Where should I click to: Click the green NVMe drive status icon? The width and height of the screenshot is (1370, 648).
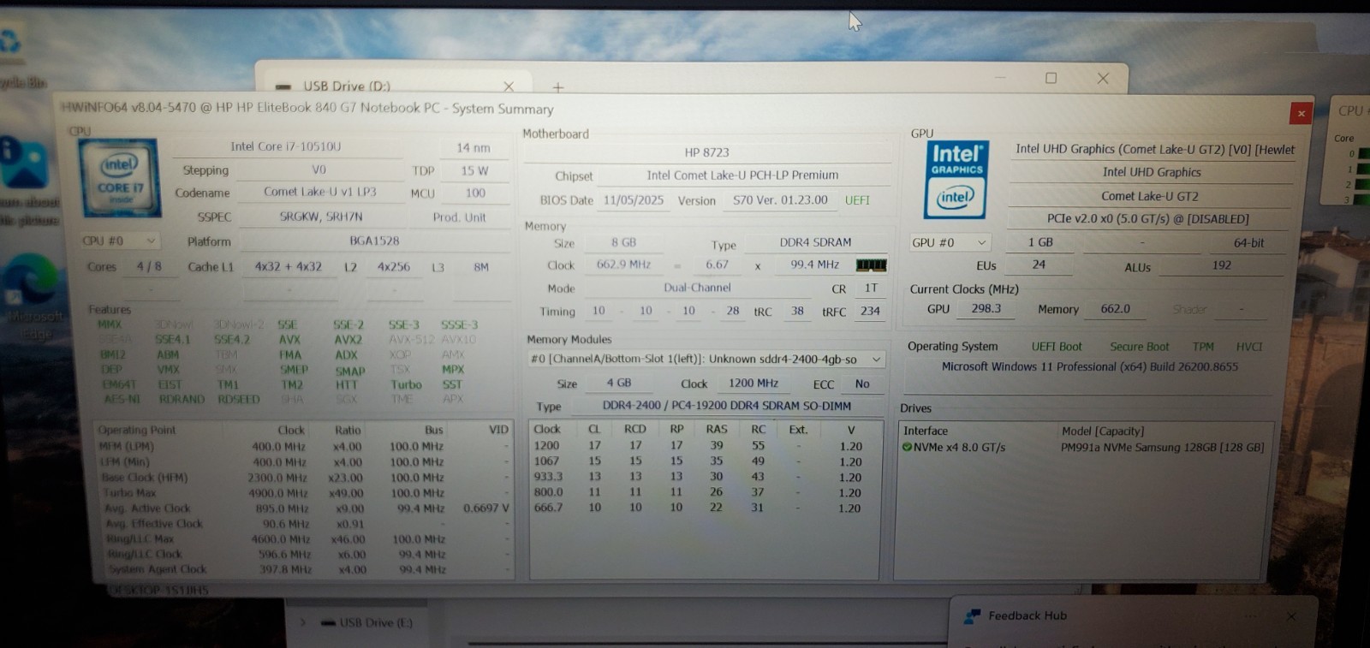tap(907, 447)
